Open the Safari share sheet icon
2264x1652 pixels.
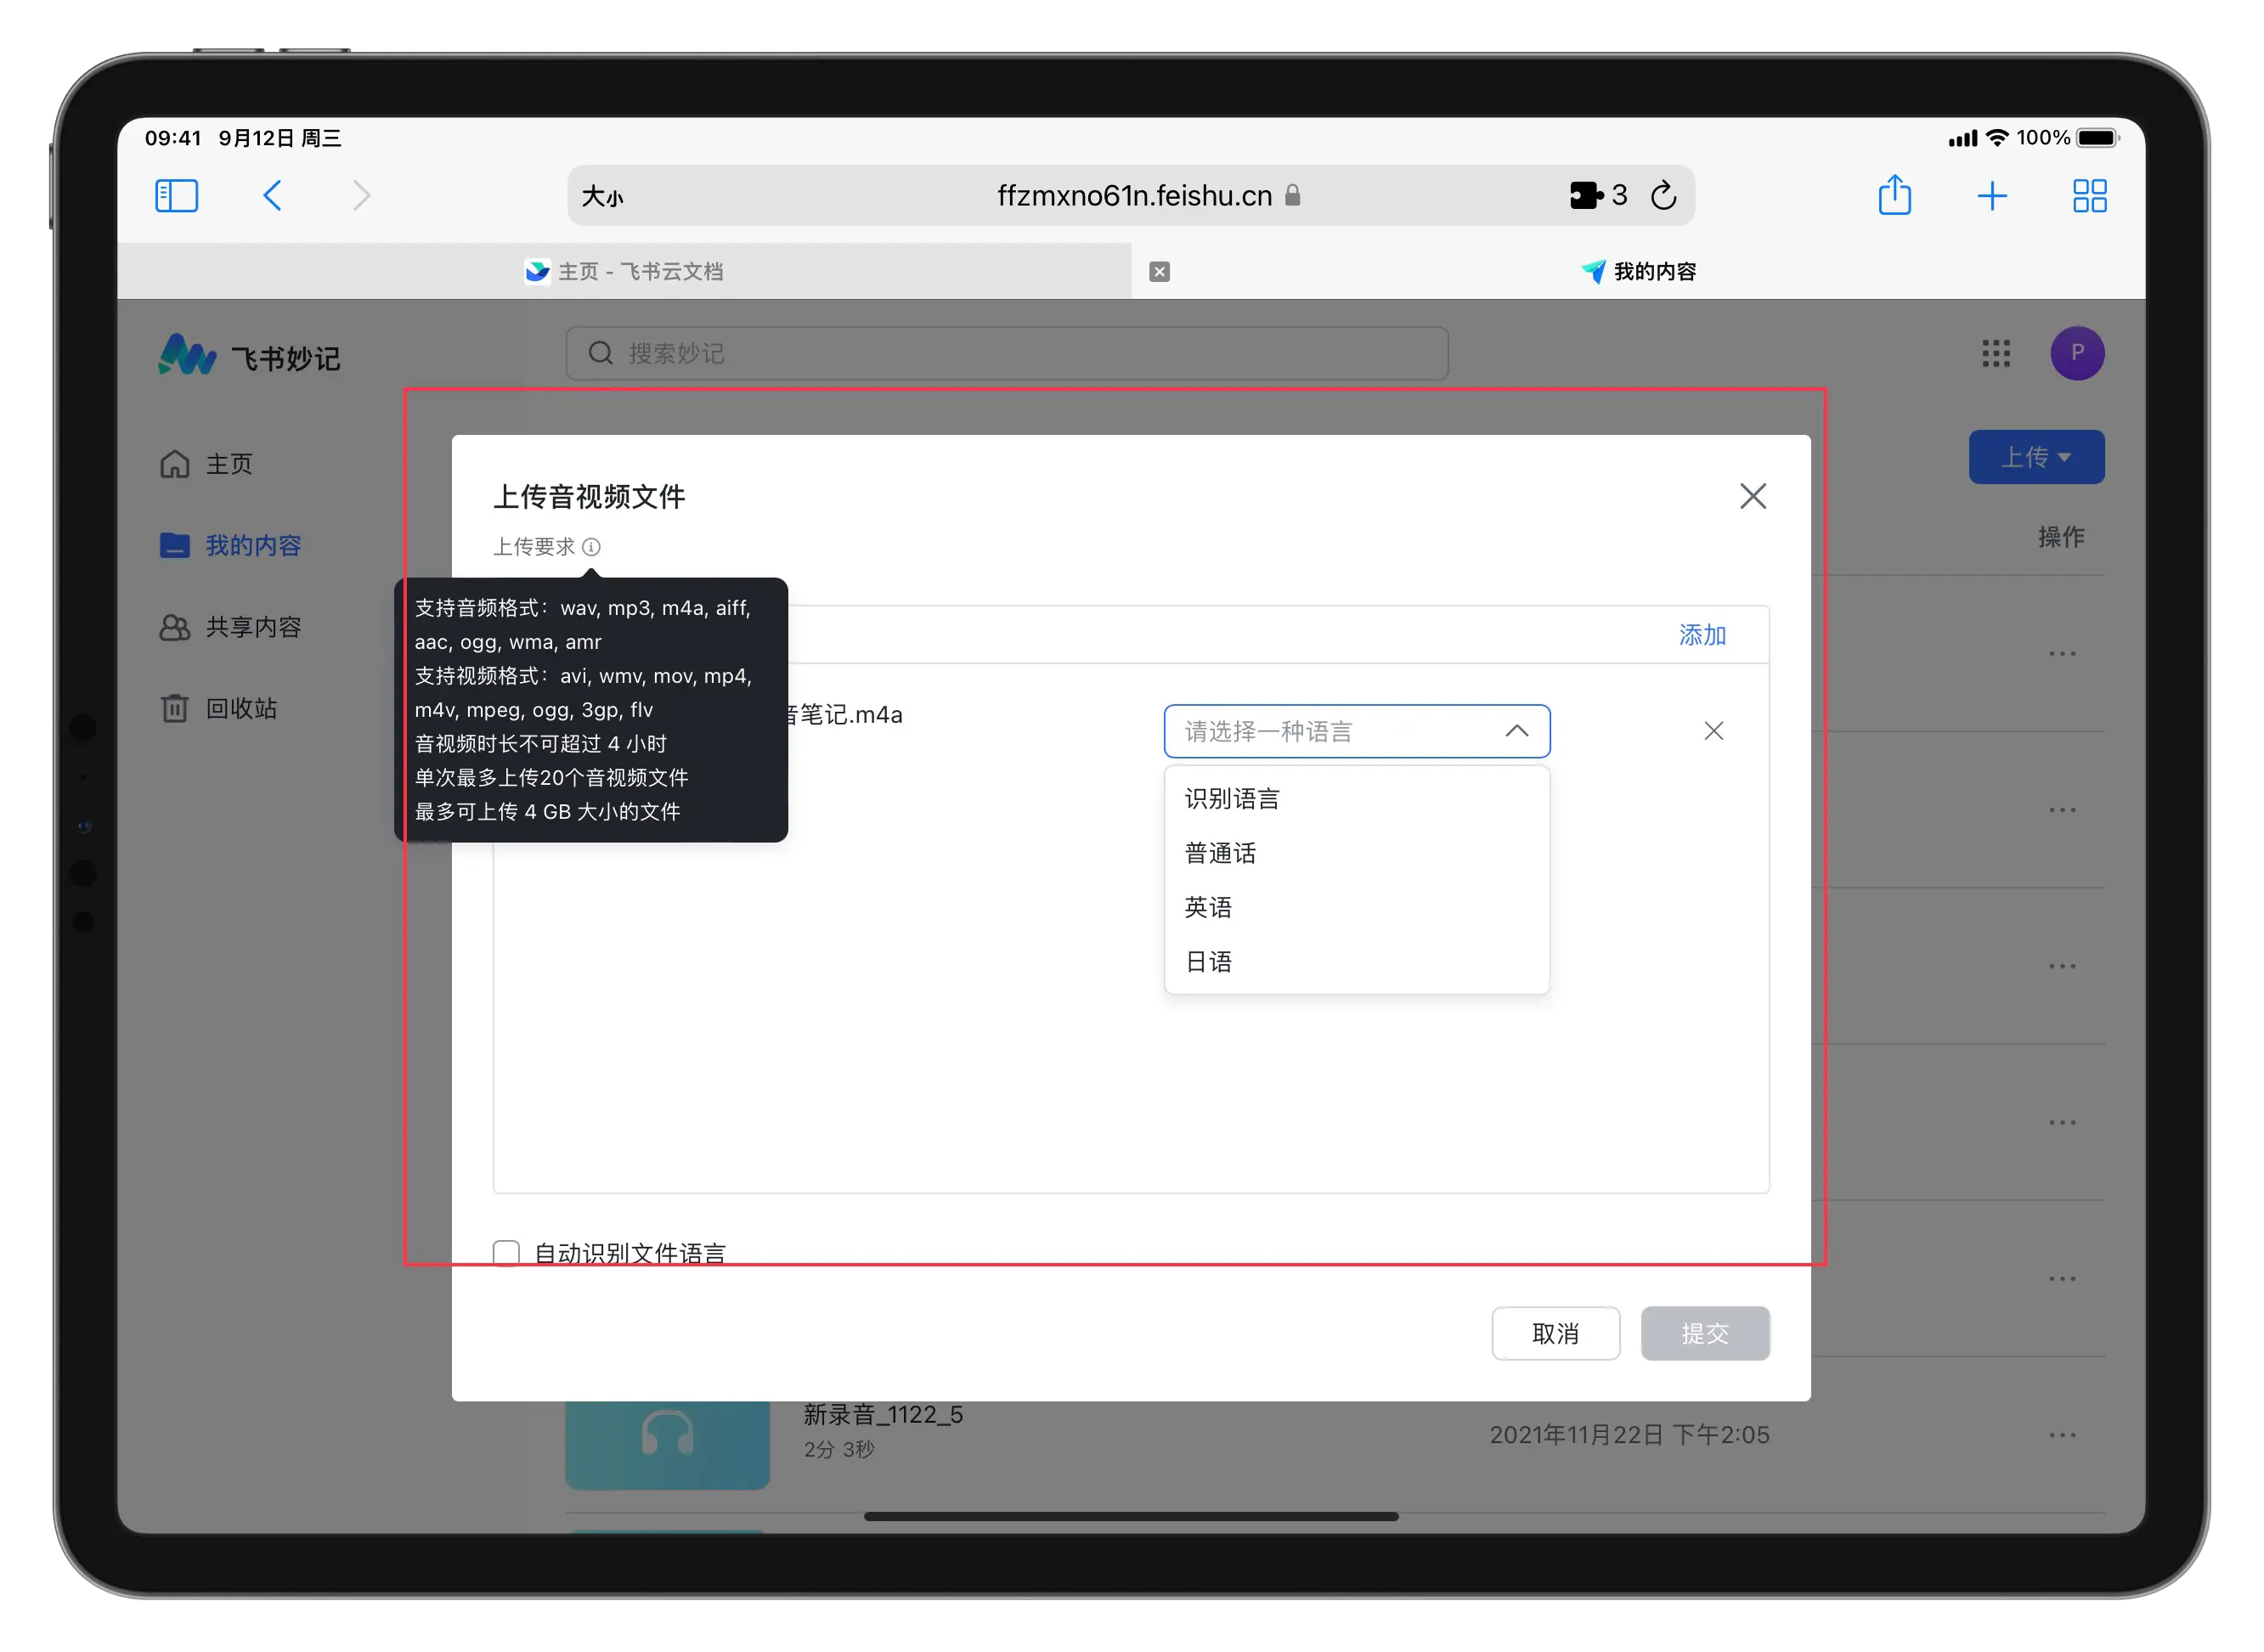pos(1896,195)
